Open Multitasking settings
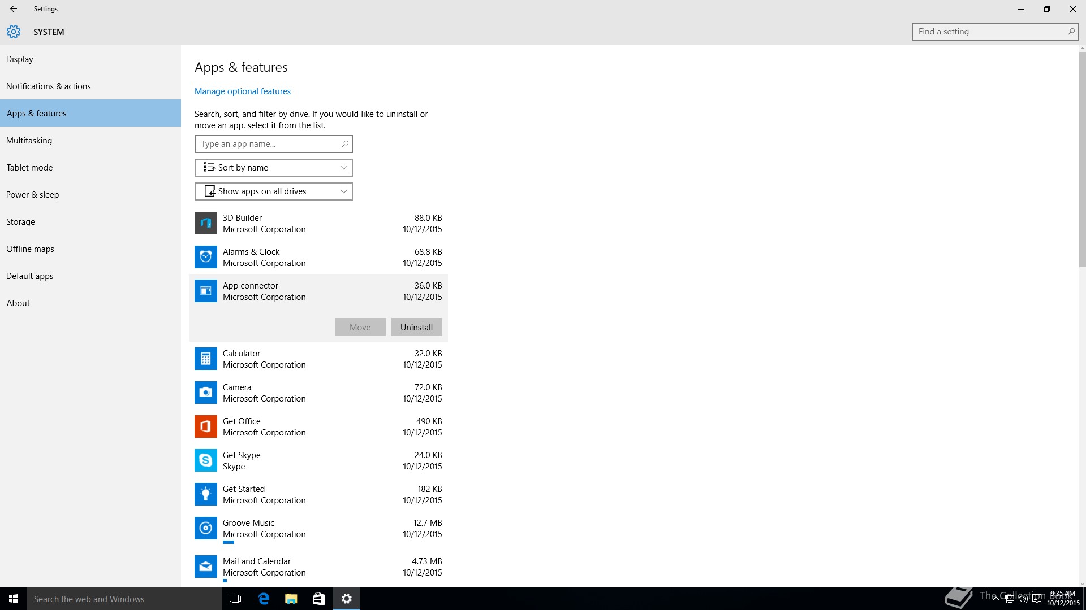This screenshot has height=610, width=1086. [x=90, y=140]
